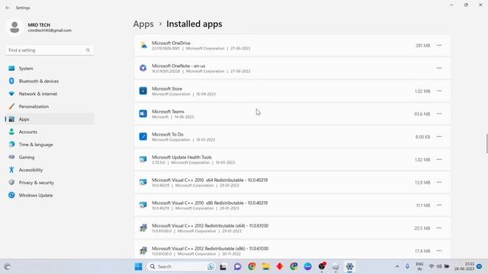Open Task View from the taskbar
488x274 pixels.
pos(223,266)
